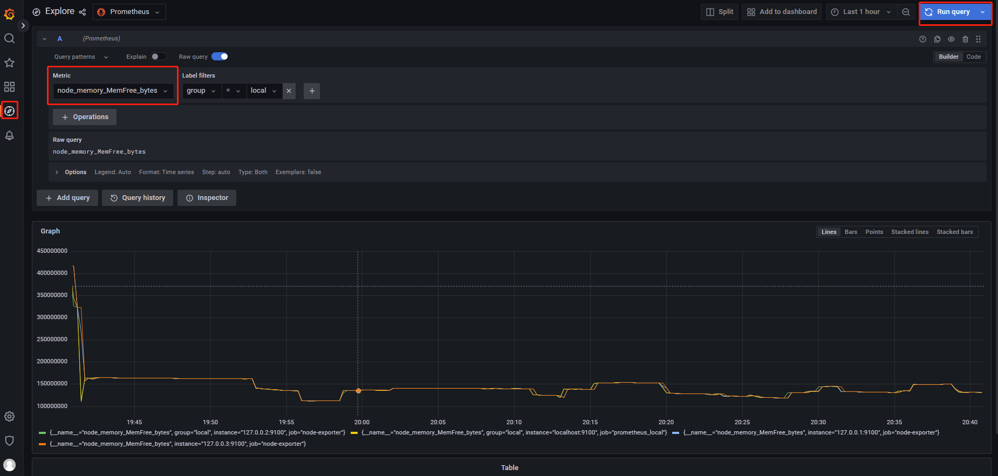
Task: Click Run query button
Action: [x=948, y=12]
